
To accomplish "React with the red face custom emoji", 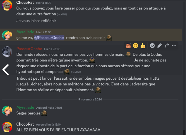I will coord(128,46).
